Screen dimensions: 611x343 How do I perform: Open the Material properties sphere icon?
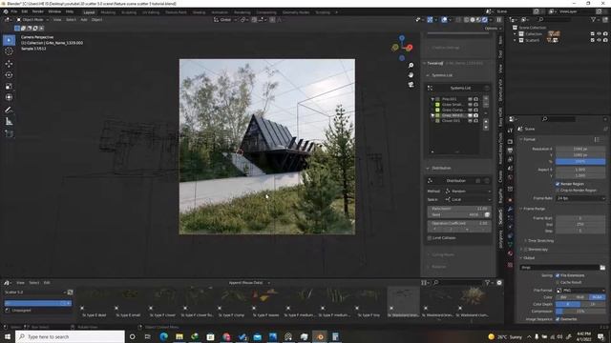tap(510, 253)
